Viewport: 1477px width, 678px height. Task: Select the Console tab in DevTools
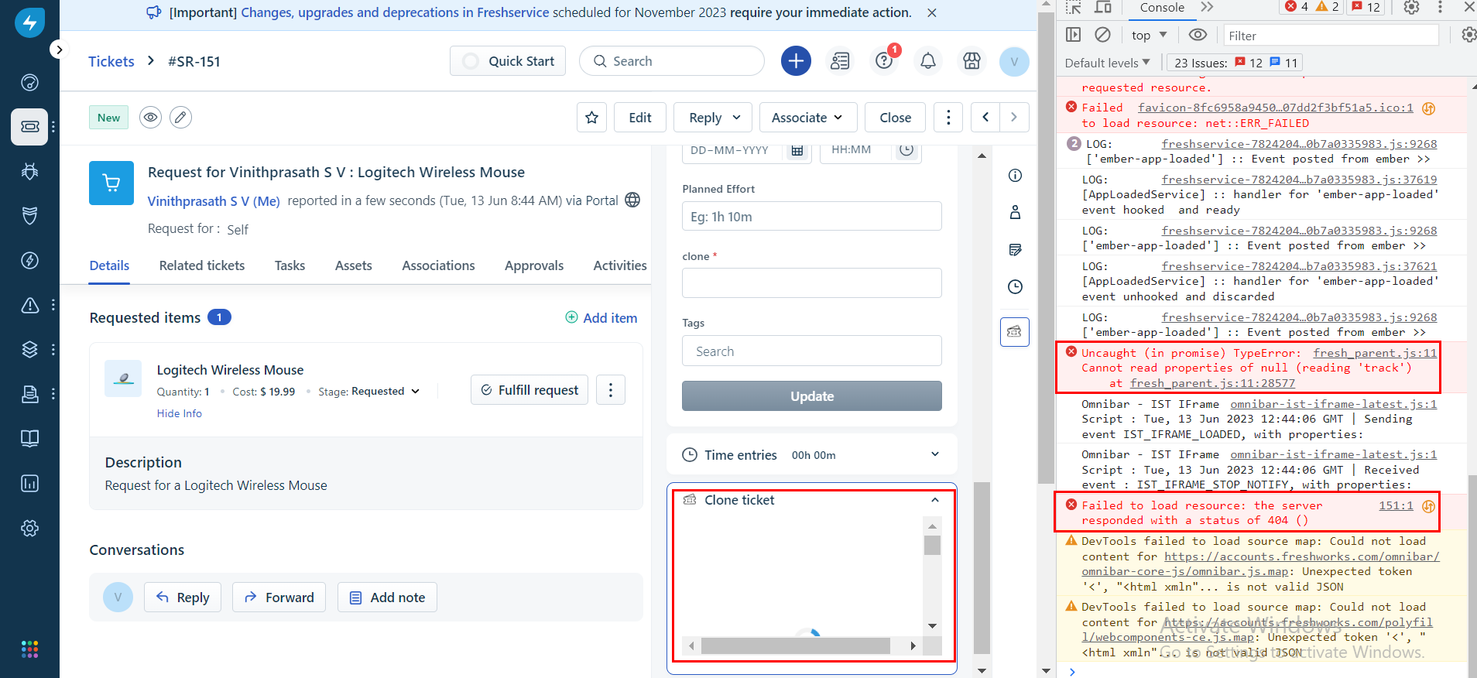1162,8
